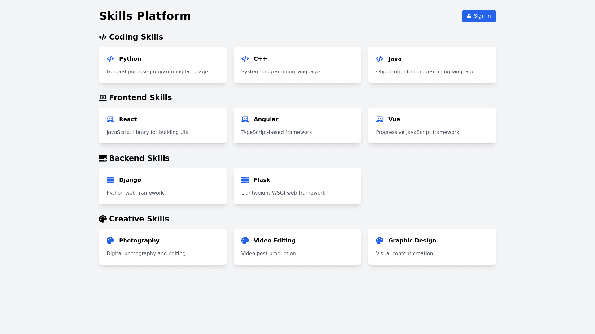Screen dimensions: 595x334
Task: Click the server icon beside Flask
Action: [245, 180]
